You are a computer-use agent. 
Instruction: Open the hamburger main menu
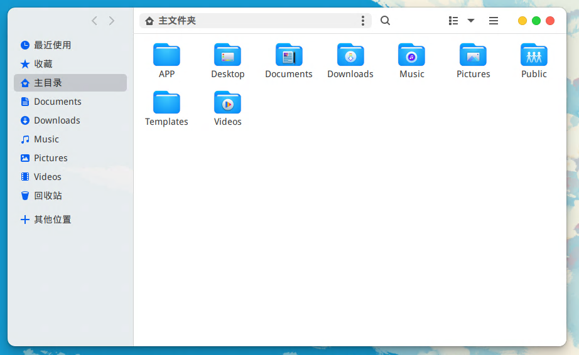click(x=494, y=21)
